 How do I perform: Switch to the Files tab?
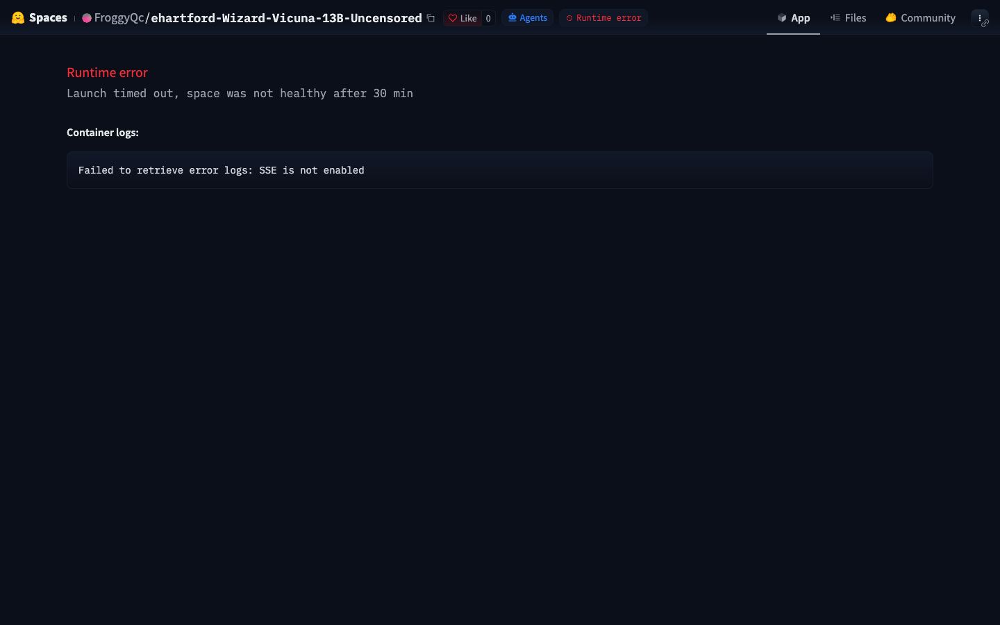click(x=848, y=18)
